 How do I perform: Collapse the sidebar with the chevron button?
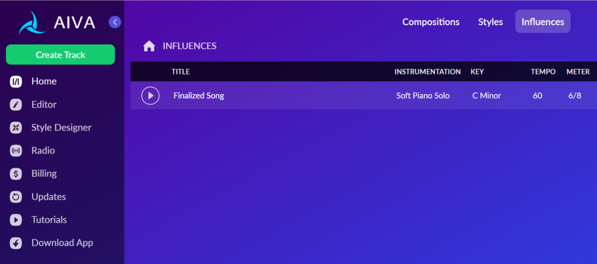pos(115,22)
